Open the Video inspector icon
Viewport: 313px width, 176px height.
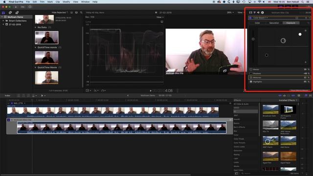point(251,13)
